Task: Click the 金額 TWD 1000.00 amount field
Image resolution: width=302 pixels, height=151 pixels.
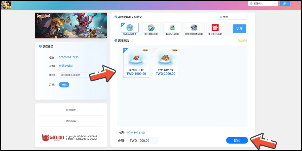Action: [142, 141]
